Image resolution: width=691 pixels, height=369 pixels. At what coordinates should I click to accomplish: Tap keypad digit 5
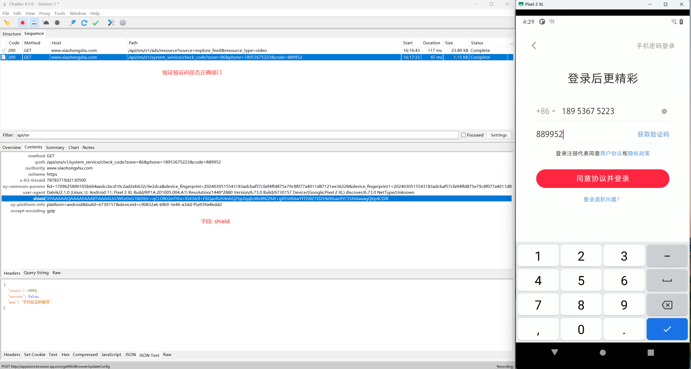(581, 280)
